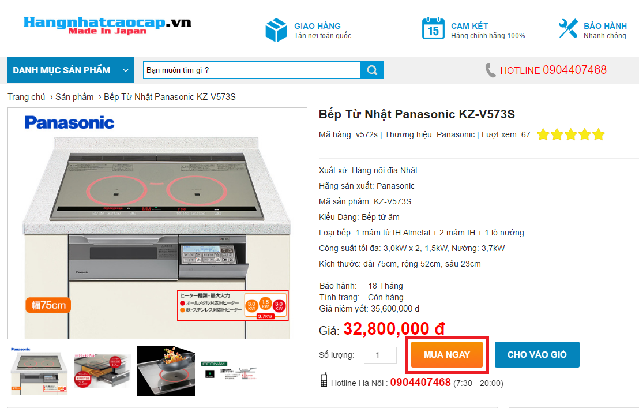Image resolution: width=639 pixels, height=408 pixels.
Task: Click the MUA NGAY orange button
Action: coord(446,354)
